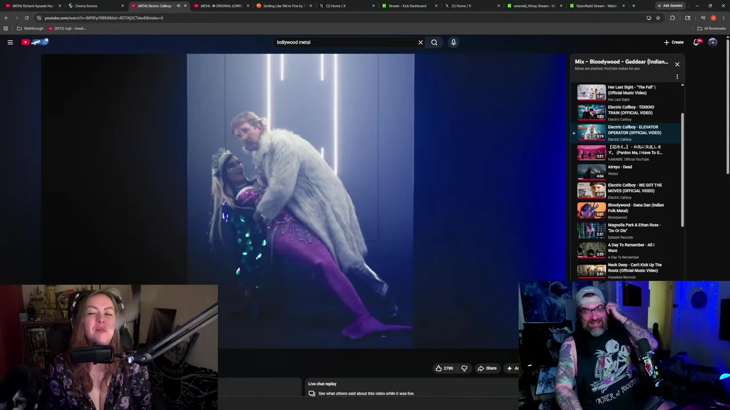Click the 'Hopeless Records' channel name

coord(622,277)
